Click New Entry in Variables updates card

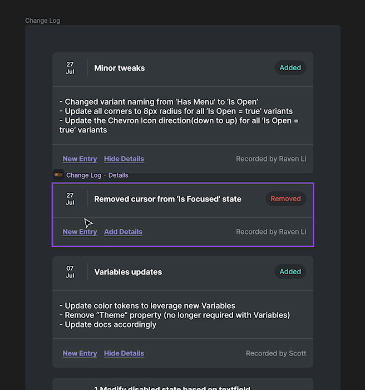[x=80, y=353]
